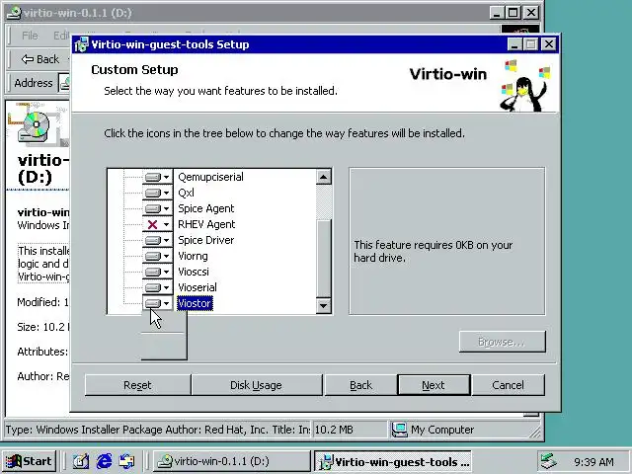The image size is (632, 474).
Task: Click the 'This feature requires 0KB' description
Action: coord(434,251)
